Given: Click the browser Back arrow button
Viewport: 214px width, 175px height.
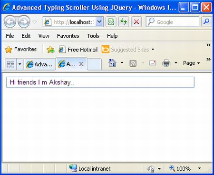Looking at the screenshot, I should pos(10,21).
